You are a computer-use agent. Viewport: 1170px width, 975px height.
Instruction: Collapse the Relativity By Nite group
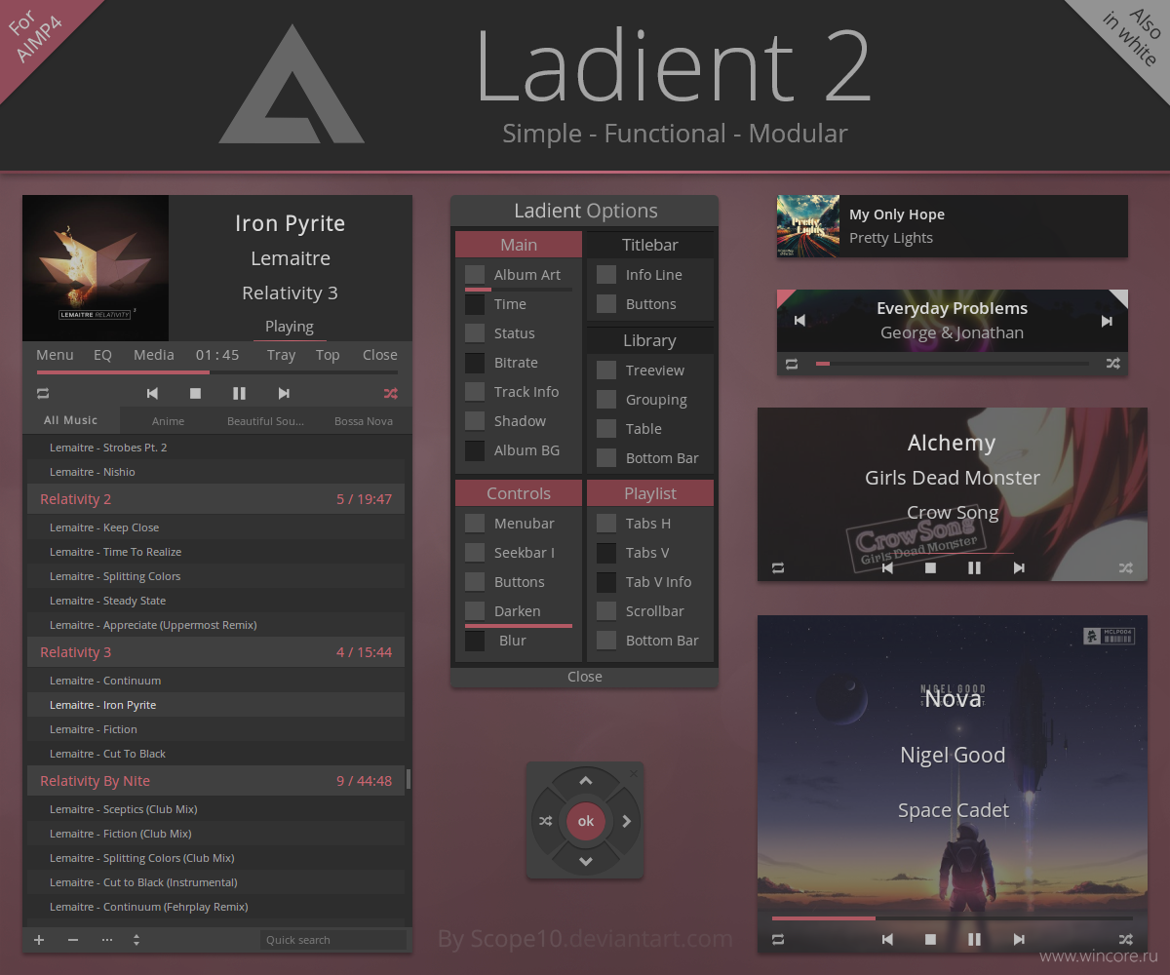click(x=215, y=781)
